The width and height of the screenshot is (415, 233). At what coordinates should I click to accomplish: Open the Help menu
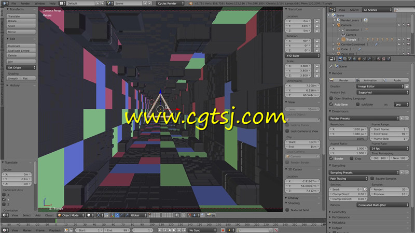(52, 4)
